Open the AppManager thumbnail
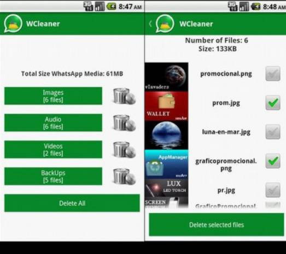The width and height of the screenshot is (286, 254). coord(167,164)
